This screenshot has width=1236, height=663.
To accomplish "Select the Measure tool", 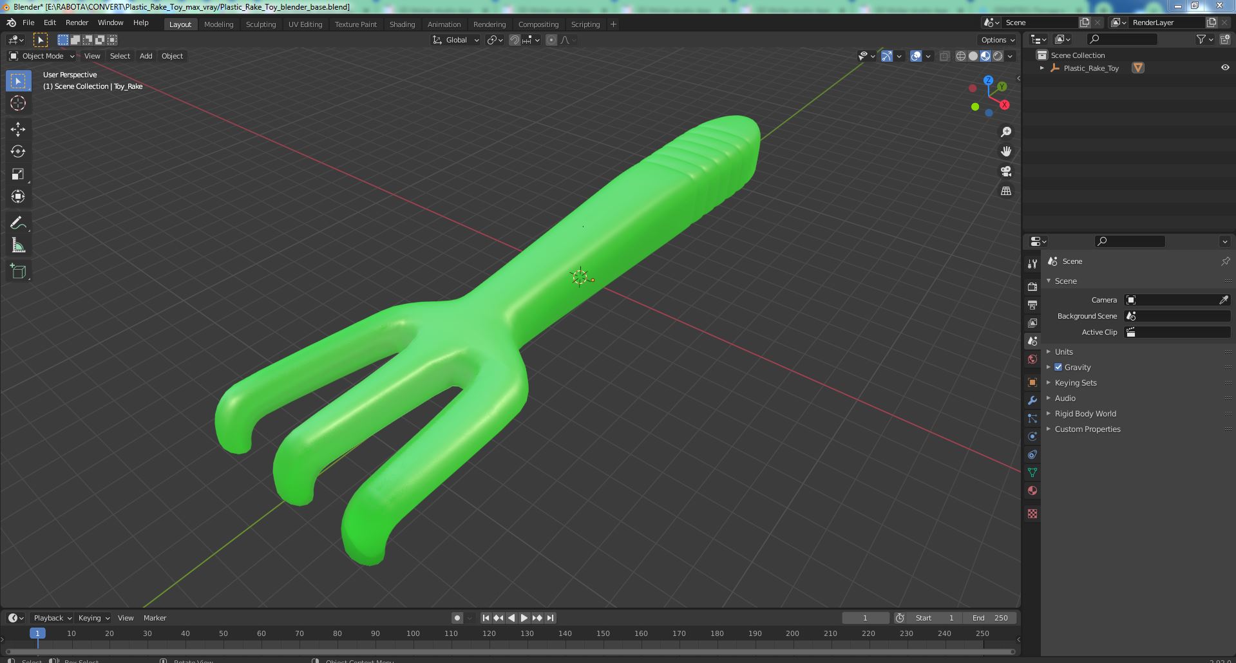I will coord(18,245).
